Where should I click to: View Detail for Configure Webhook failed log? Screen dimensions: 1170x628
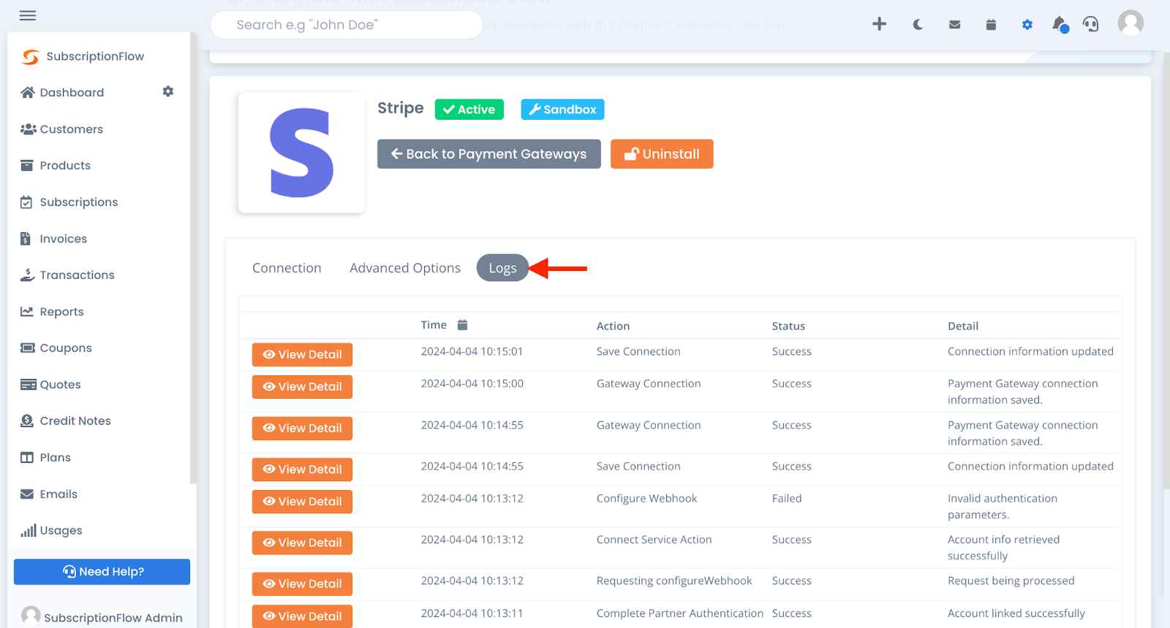click(x=302, y=502)
